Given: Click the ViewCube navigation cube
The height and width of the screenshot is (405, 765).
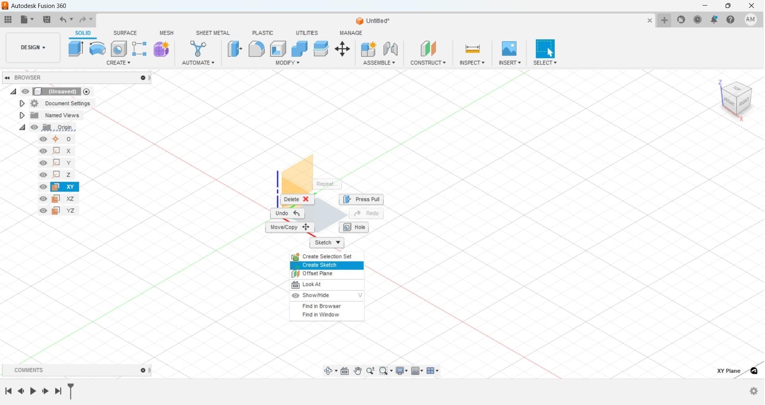Looking at the screenshot, I should pyautogui.click(x=736, y=99).
